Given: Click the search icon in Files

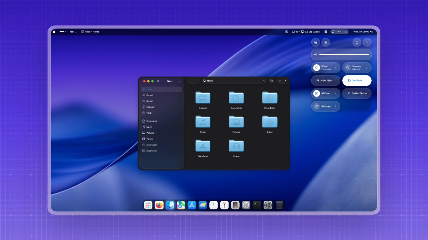Looking at the screenshot, I should coord(158,81).
